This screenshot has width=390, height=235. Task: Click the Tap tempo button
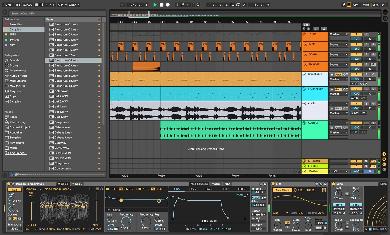coord(18,5)
